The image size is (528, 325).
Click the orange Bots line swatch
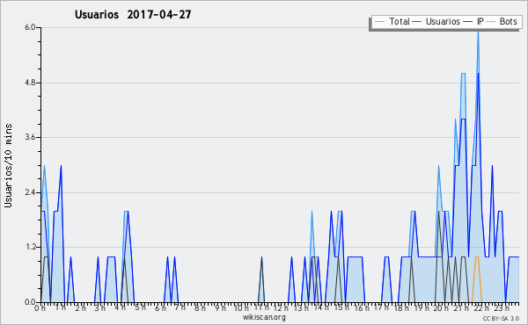491,22
